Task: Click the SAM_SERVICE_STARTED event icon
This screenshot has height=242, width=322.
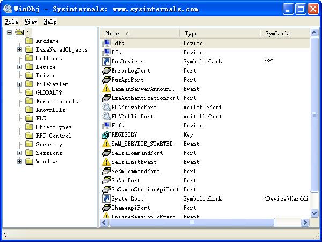Action: tap(106, 144)
